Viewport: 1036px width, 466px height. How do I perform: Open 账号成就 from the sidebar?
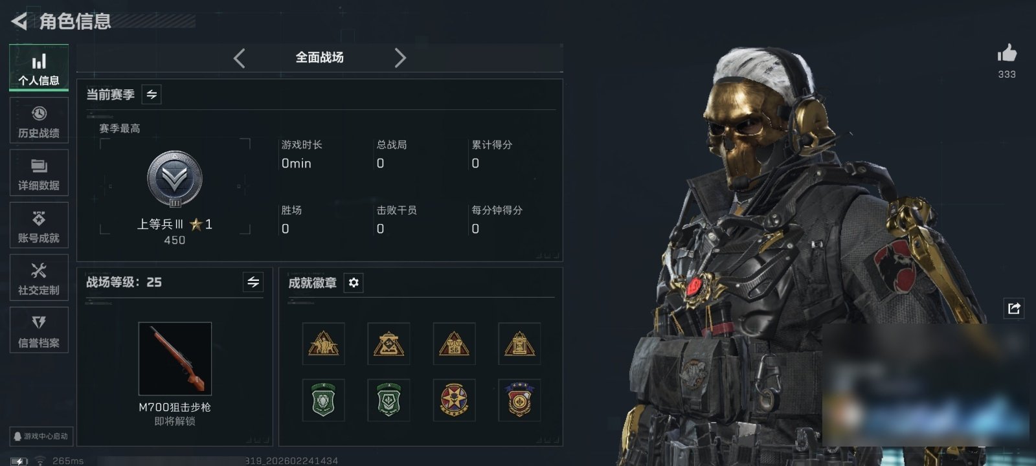pyautogui.click(x=39, y=225)
